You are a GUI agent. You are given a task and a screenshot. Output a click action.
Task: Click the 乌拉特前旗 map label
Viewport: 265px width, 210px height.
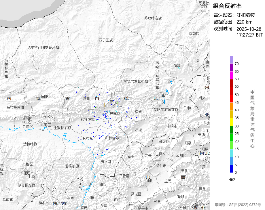coord(15,107)
